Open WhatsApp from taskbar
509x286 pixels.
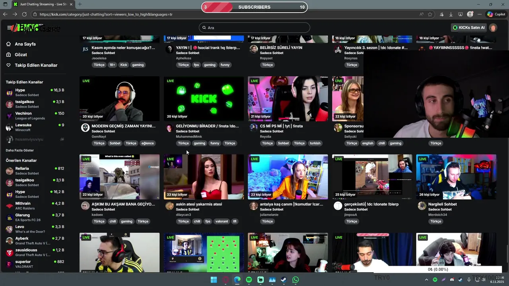(x=295, y=280)
